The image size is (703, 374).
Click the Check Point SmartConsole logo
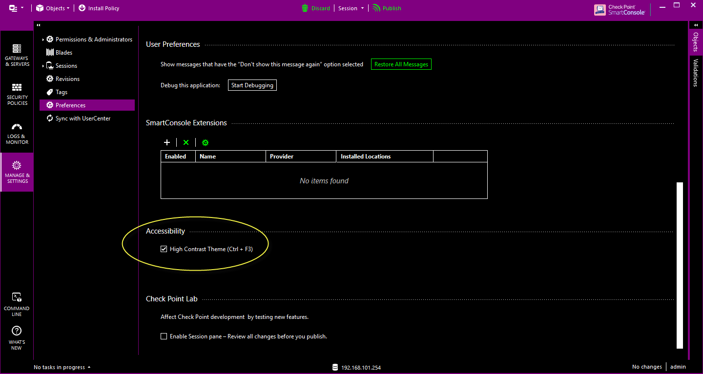tap(620, 10)
